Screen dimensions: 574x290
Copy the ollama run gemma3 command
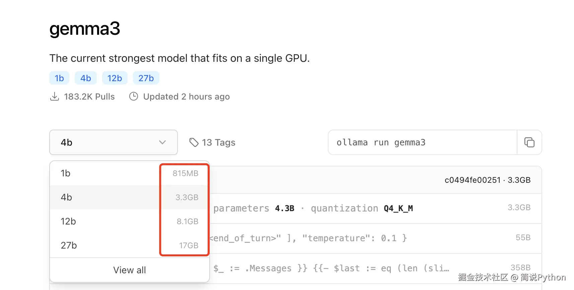click(529, 142)
